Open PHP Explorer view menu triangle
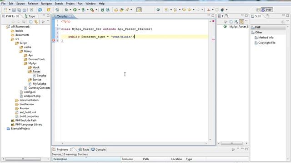 coord(48,21)
